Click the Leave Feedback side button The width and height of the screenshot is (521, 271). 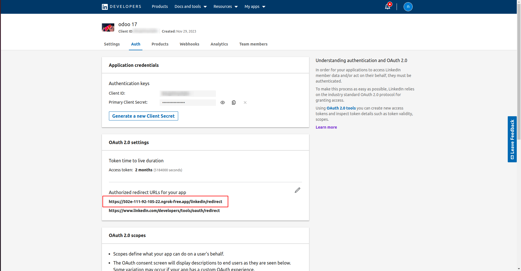(512, 139)
